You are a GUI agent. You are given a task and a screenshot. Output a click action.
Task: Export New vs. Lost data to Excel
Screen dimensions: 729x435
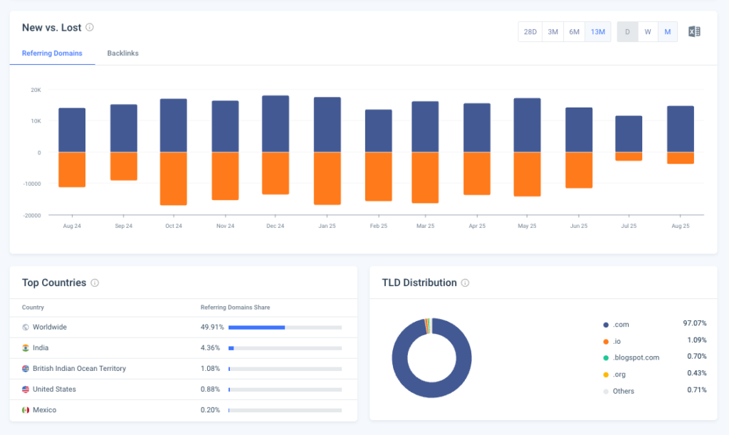click(x=694, y=31)
